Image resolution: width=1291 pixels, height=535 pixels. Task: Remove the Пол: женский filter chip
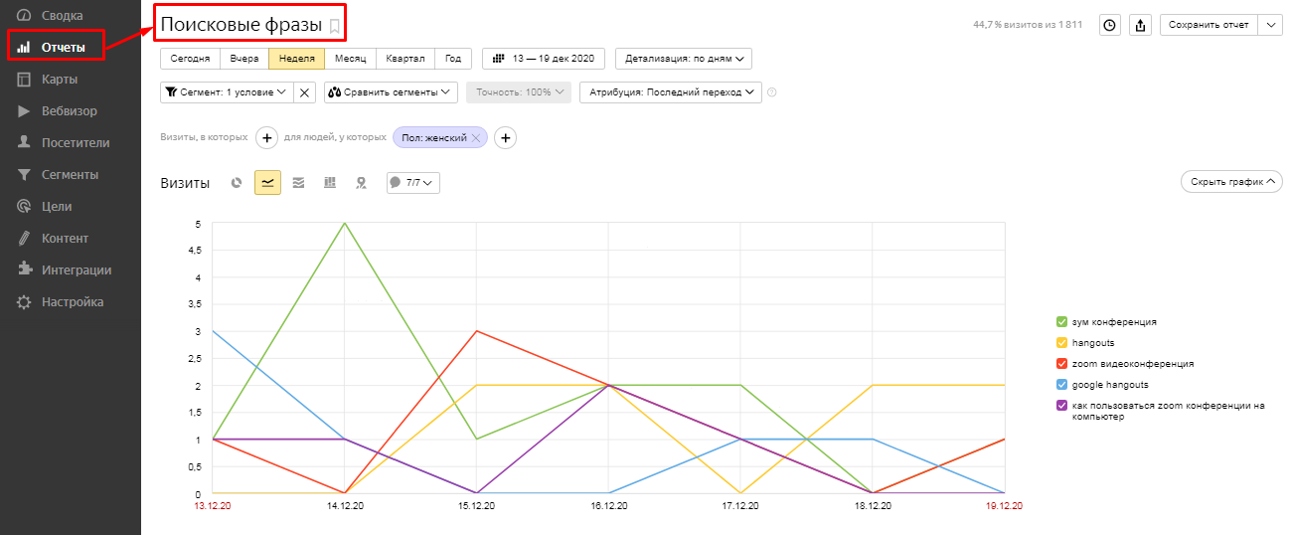[x=476, y=138]
